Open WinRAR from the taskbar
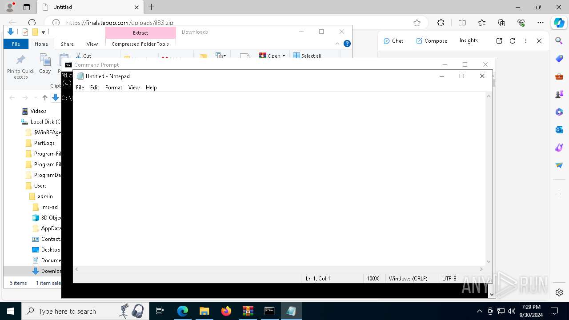Screen dimensions: 569x320 [x=248, y=311]
